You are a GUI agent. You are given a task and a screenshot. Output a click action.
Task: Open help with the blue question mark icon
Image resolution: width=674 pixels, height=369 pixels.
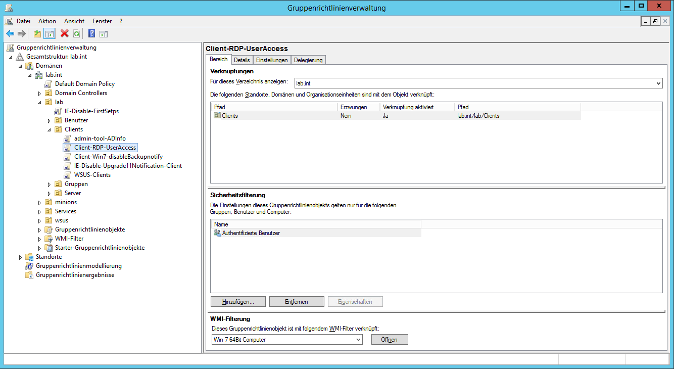[x=91, y=34]
